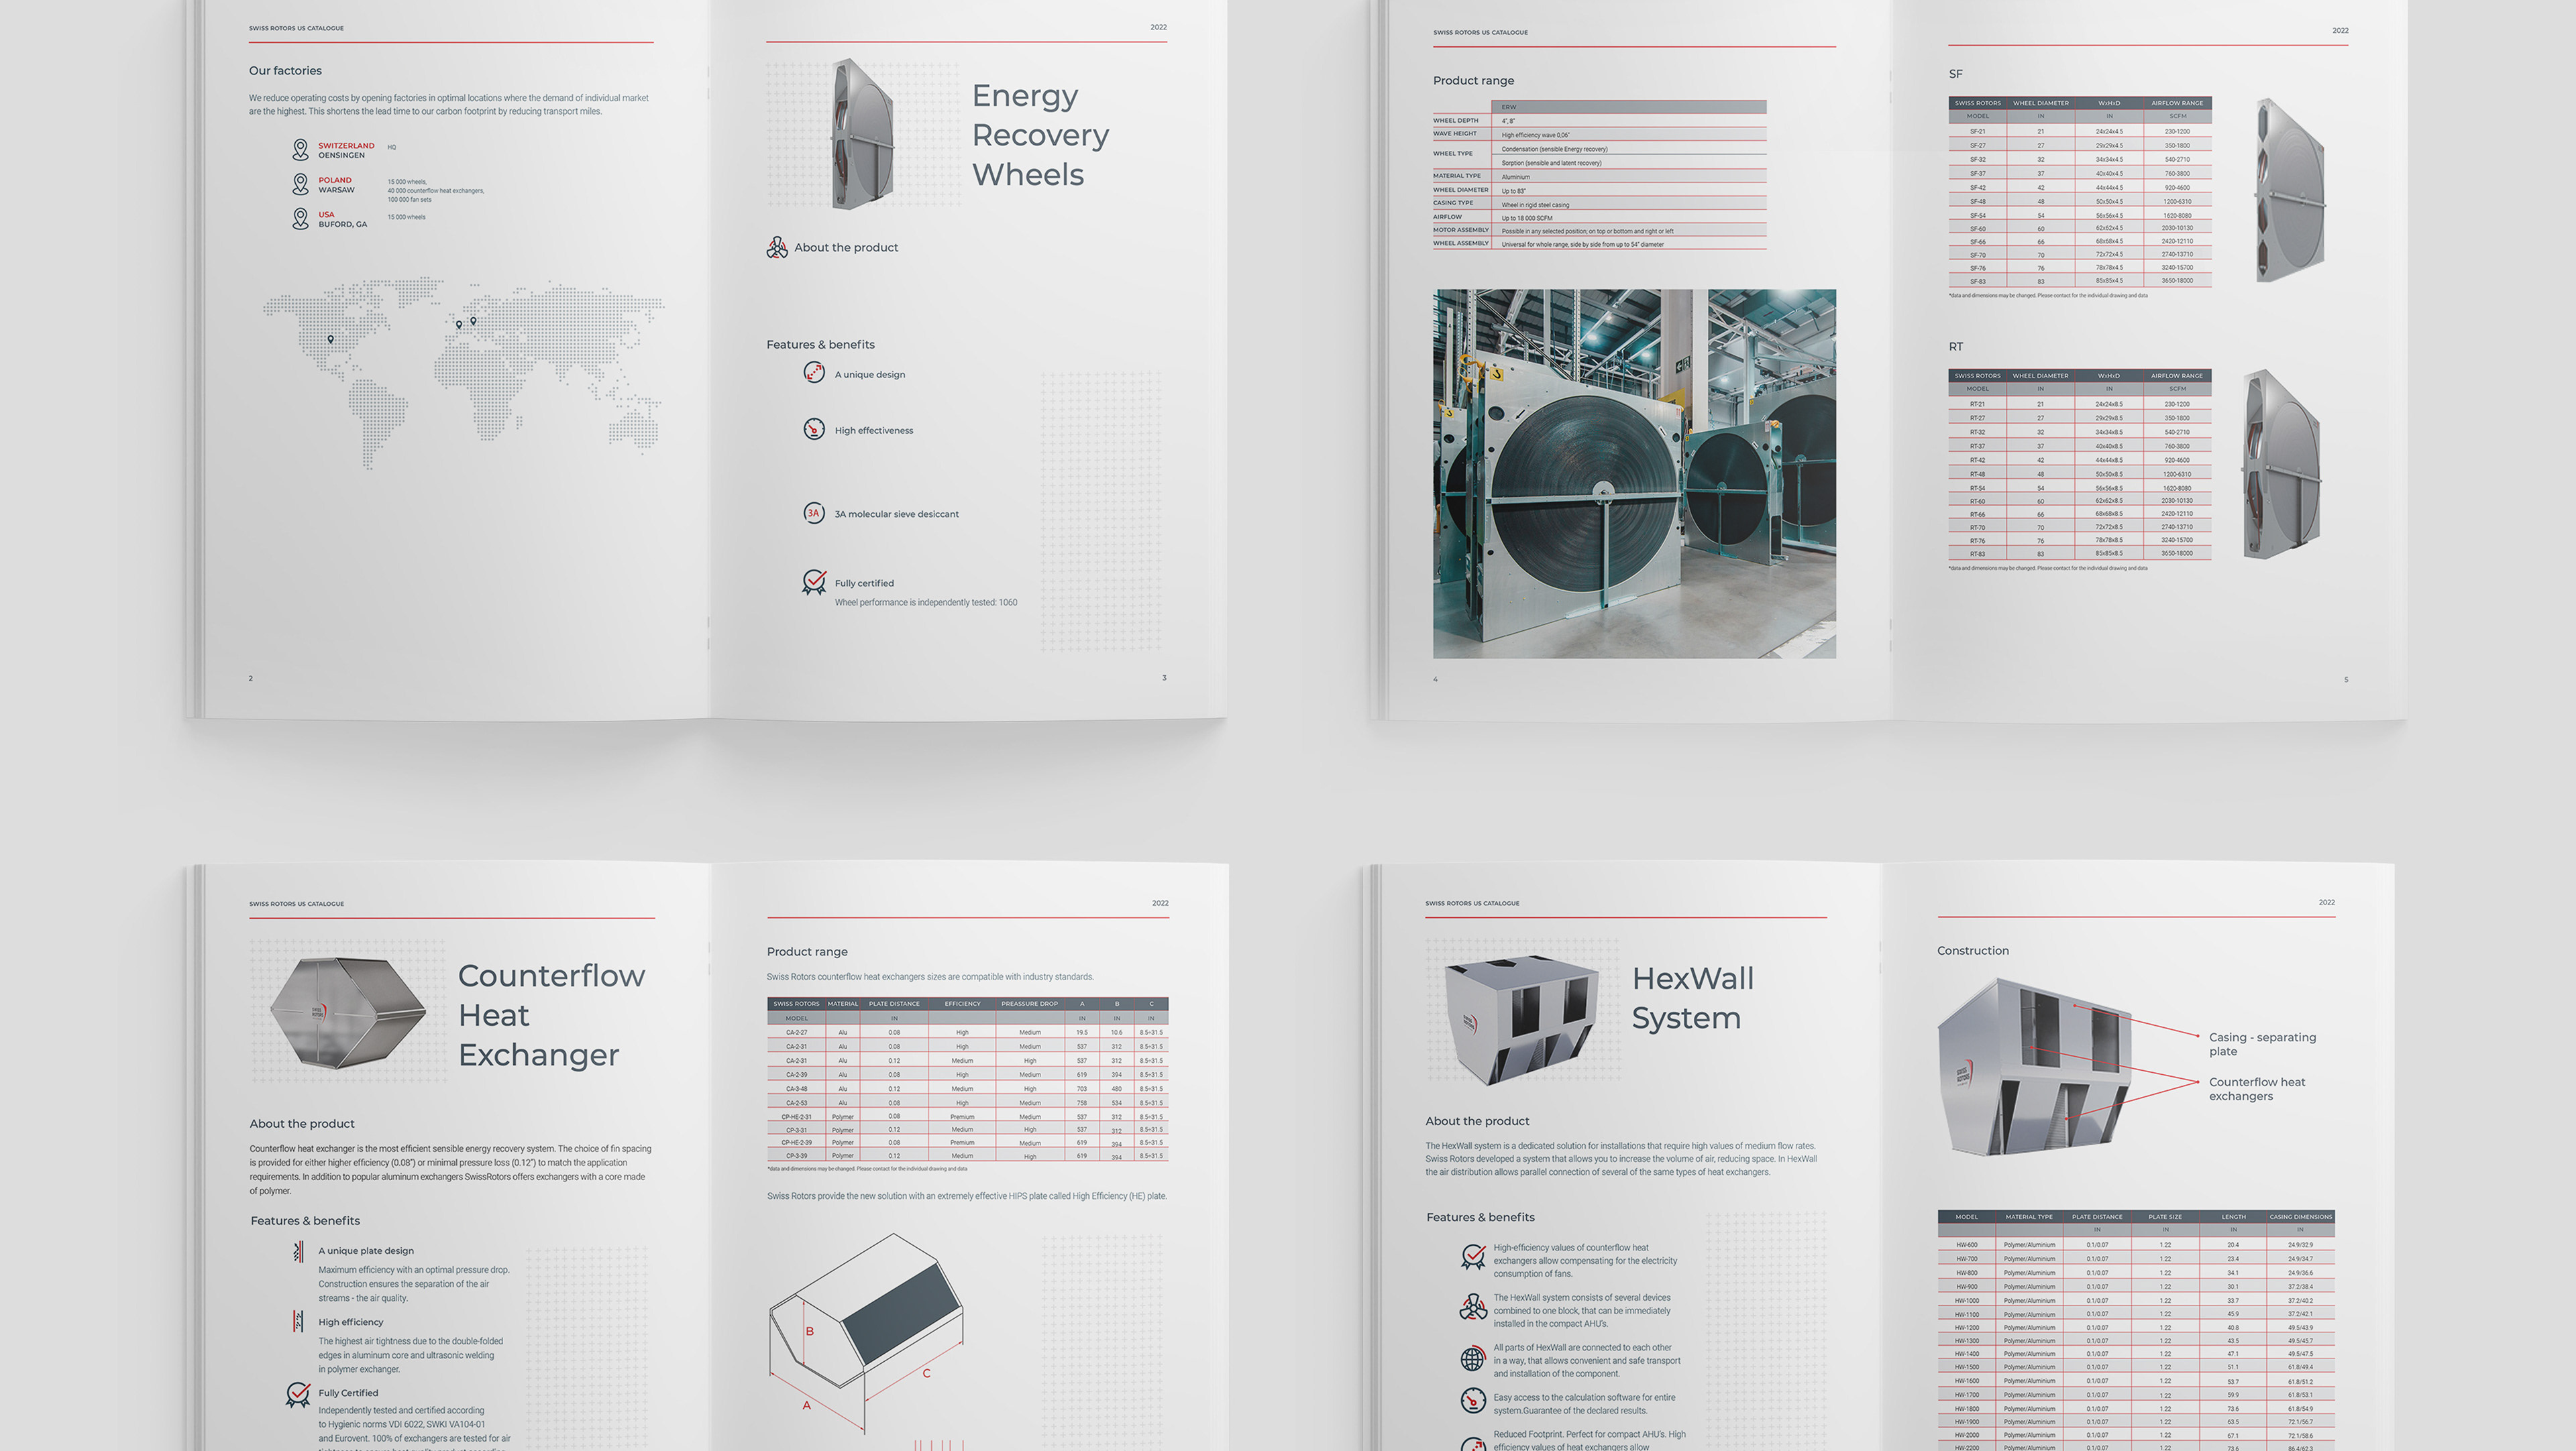Click dimension label 'A' on the exchanger drawing

click(807, 1405)
